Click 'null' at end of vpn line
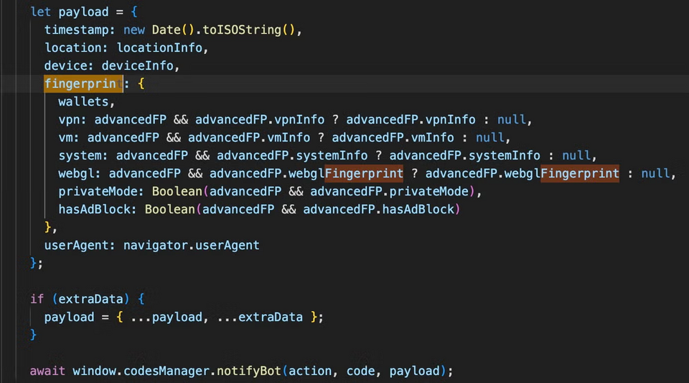This screenshot has height=383, width=689. point(512,119)
